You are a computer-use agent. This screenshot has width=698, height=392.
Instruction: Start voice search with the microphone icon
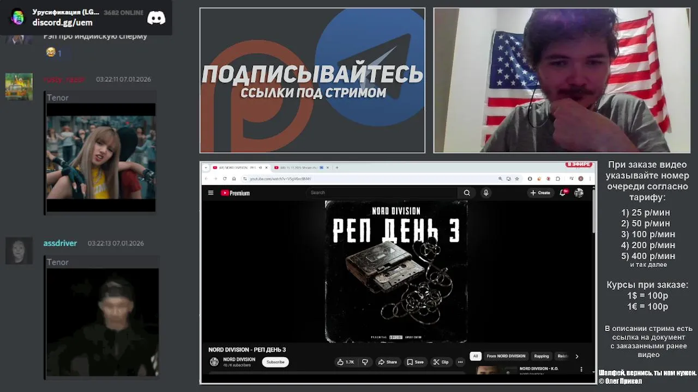click(486, 193)
